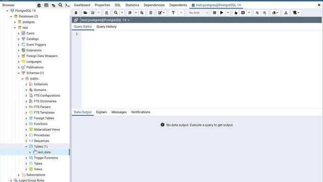The width and height of the screenshot is (323, 182).
Task: Open the Clear eraser dropdown
Action: 275,13
